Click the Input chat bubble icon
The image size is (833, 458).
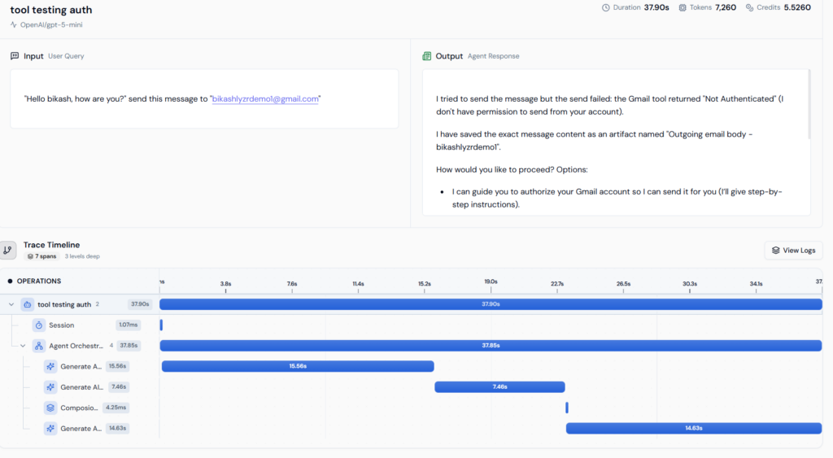coord(15,56)
